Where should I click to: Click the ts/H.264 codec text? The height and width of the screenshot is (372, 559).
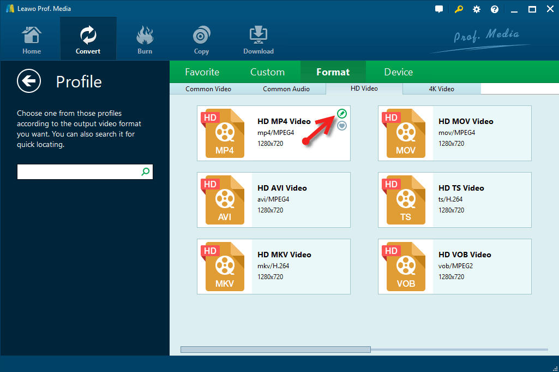click(450, 199)
